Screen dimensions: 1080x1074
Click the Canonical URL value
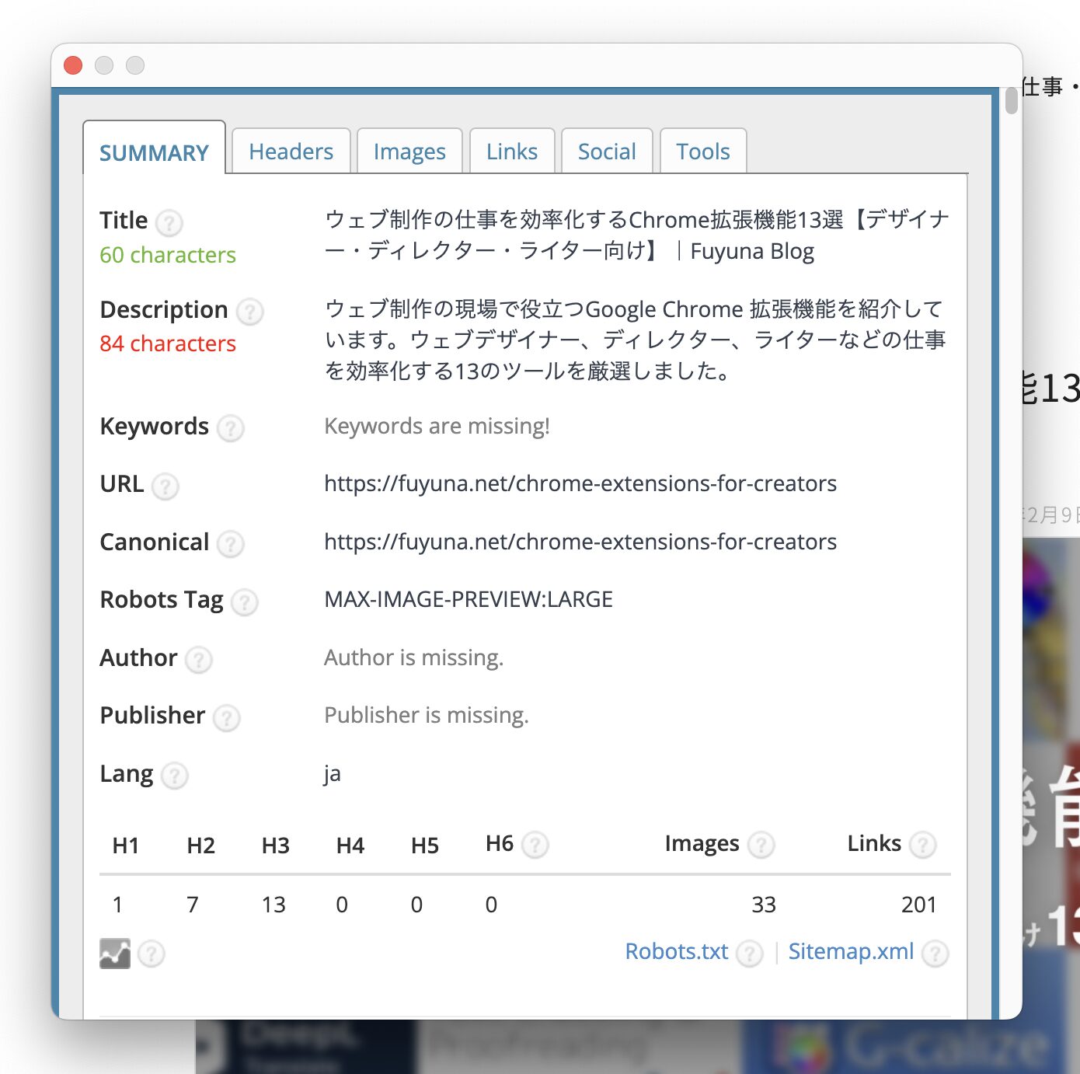580,542
